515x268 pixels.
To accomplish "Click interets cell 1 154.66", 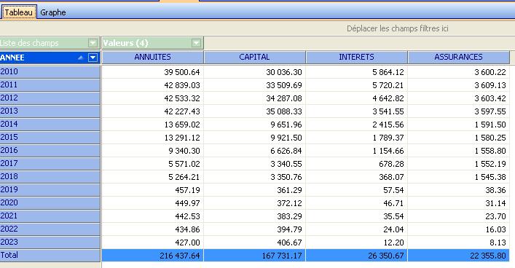I will click(357, 151).
